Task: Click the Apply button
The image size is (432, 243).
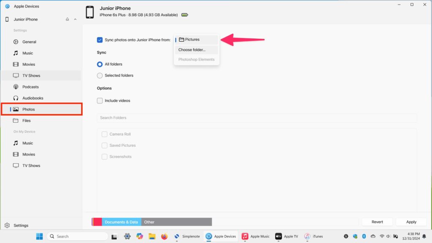Action: point(411,222)
